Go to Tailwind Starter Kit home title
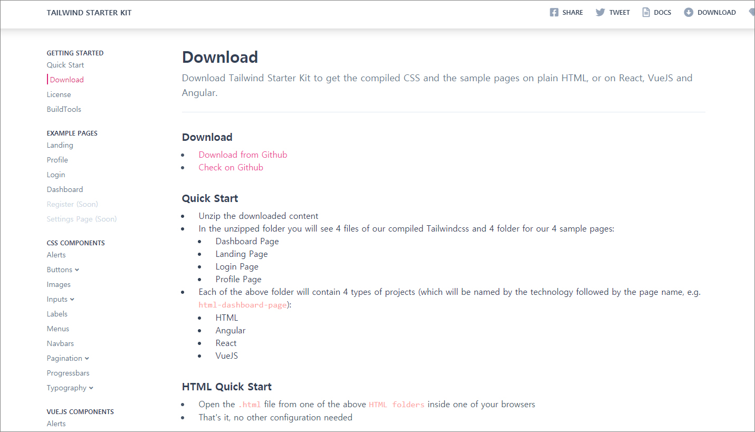The height and width of the screenshot is (432, 755). click(89, 13)
